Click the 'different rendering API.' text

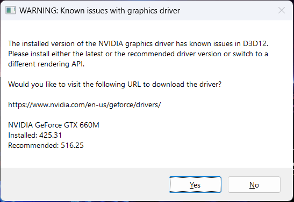coord(46,64)
